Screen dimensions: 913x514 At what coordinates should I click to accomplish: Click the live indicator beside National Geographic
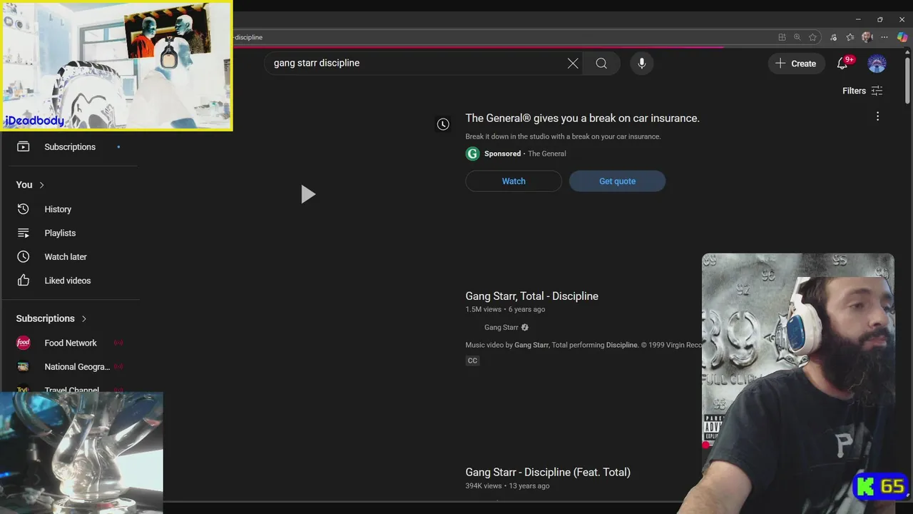pyautogui.click(x=118, y=367)
